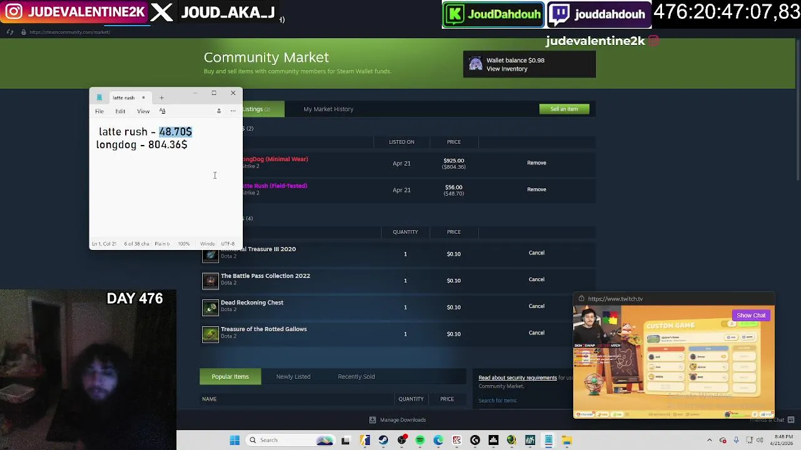Select the Newly Listed tab
This screenshot has height=450, width=801.
click(x=293, y=377)
